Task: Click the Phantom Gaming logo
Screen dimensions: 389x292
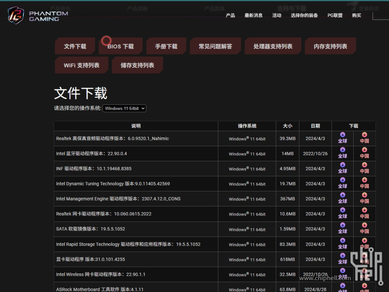Action: tap(38, 15)
